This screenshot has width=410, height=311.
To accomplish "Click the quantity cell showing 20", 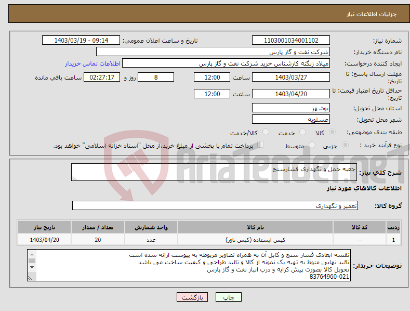I will click(x=98, y=240).
